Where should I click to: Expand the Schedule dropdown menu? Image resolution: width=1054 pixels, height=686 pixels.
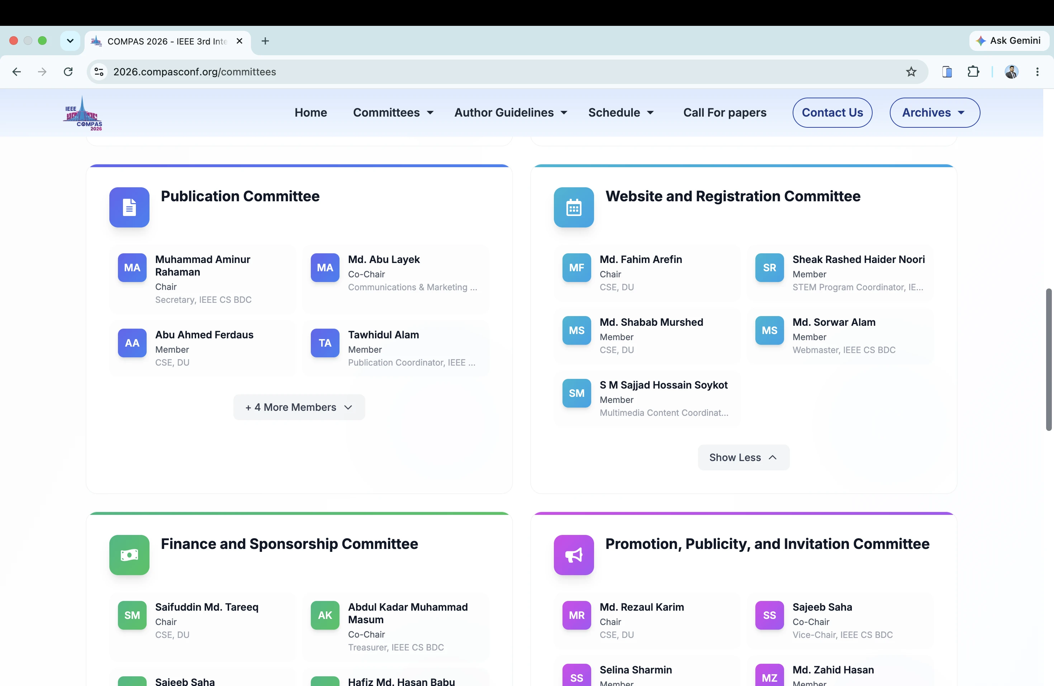pos(621,113)
